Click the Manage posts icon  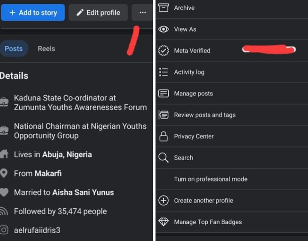pos(163,93)
